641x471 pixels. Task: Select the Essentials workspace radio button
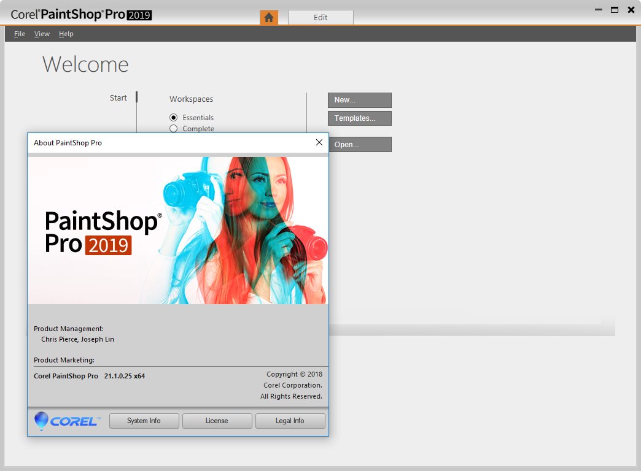(x=173, y=118)
